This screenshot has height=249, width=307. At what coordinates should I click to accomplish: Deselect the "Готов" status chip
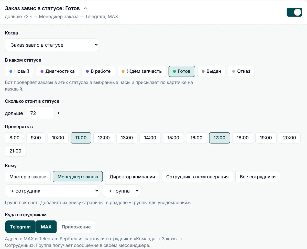[x=182, y=71]
